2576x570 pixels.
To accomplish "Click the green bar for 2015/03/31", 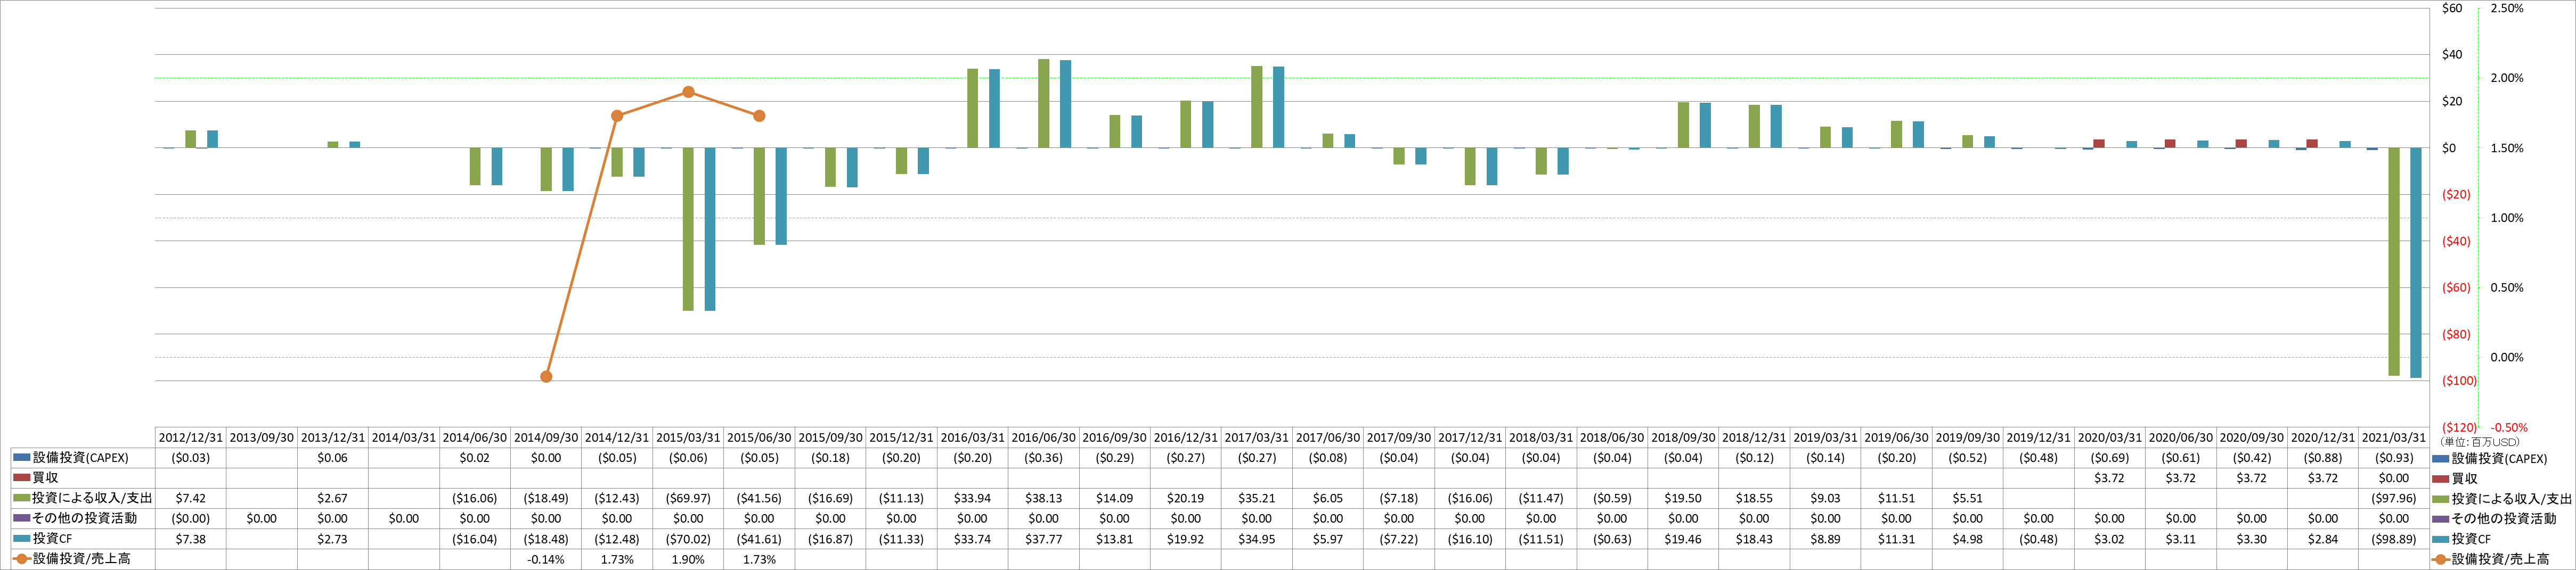I will [688, 229].
